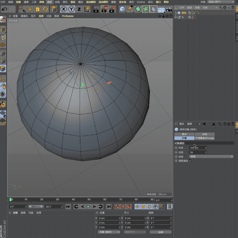
Task: Toggle the Y axis lock
Action: (71, 9)
